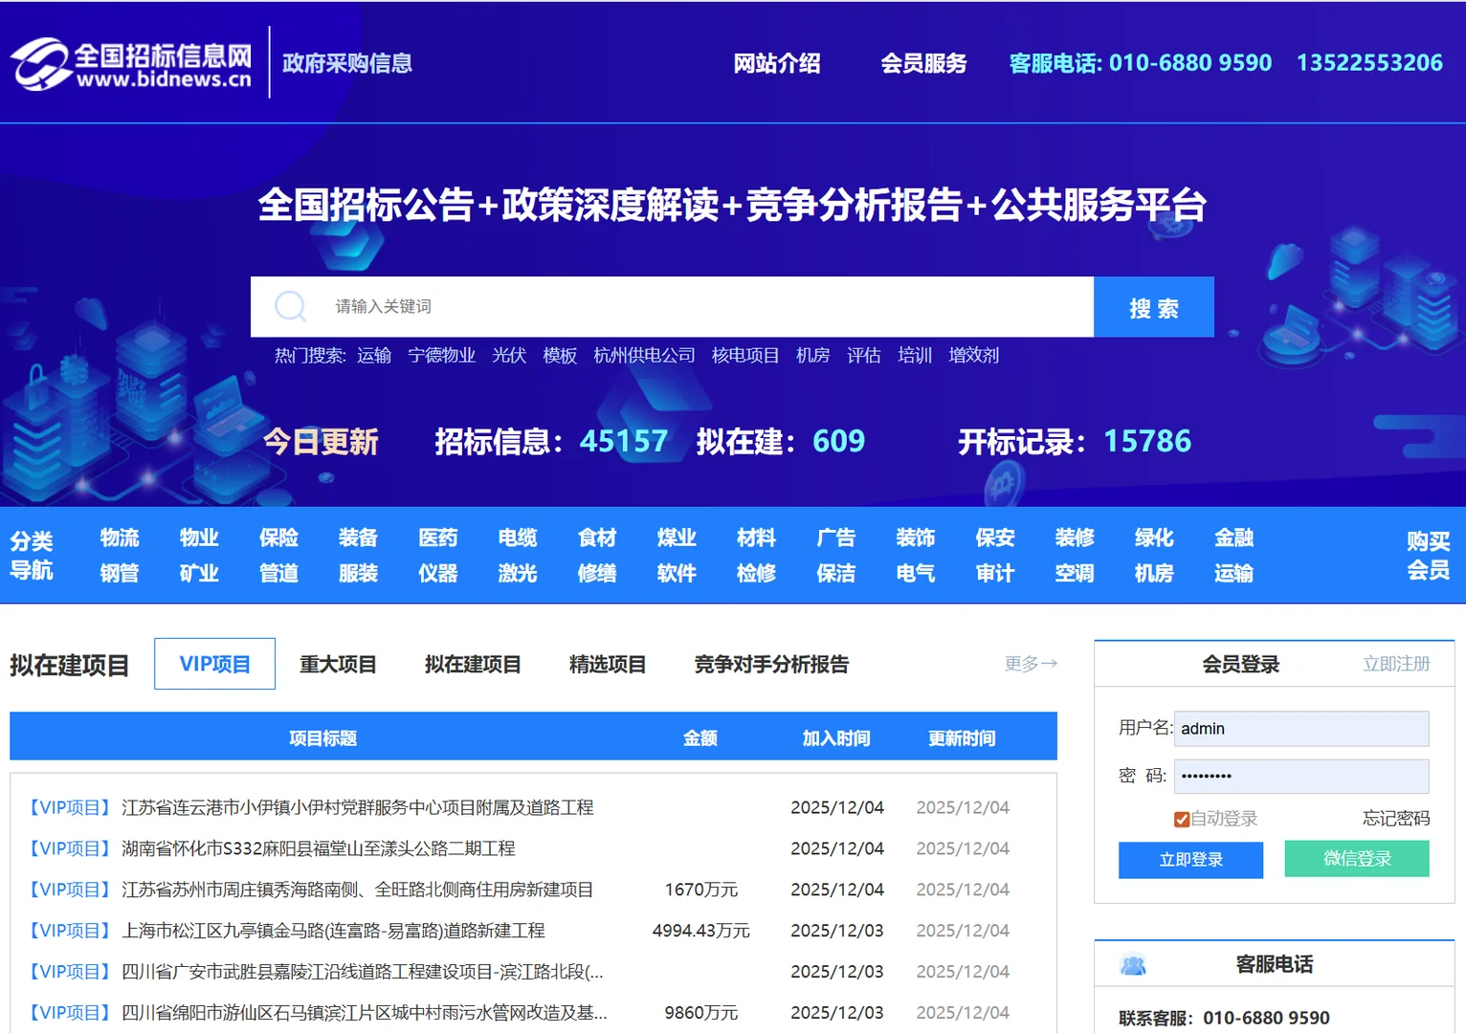The height and width of the screenshot is (1033, 1466).
Task: Click the customer service person icon
Action: (1134, 964)
